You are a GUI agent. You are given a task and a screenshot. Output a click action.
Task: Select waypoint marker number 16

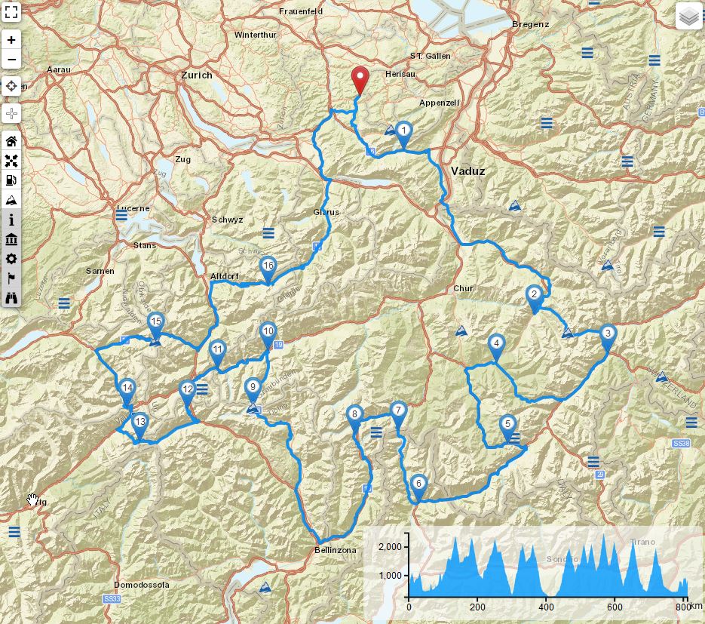pos(268,270)
